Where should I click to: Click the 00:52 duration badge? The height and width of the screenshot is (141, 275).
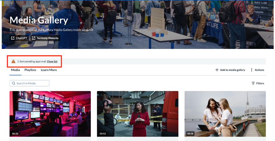coord(103,134)
